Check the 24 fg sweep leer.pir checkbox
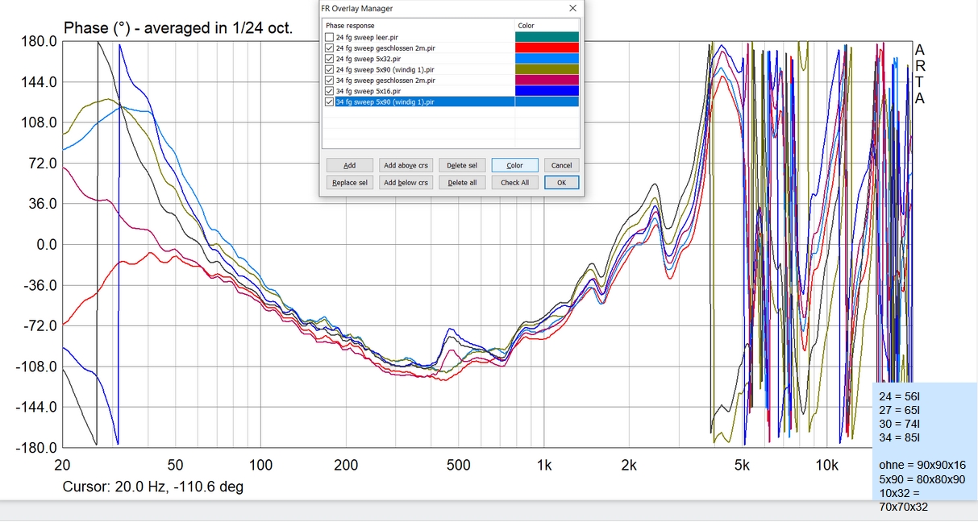The image size is (978, 522). (329, 37)
